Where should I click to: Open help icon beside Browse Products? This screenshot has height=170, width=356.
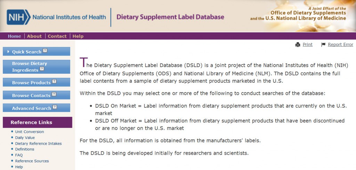coord(54,81)
